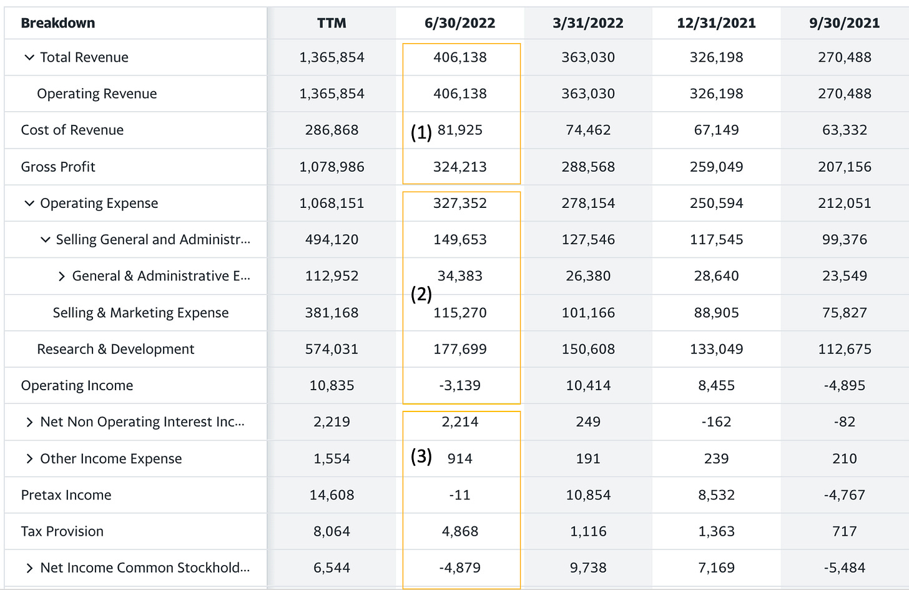Collapse the Operating Expense chevron
909x590 pixels.
(x=29, y=204)
